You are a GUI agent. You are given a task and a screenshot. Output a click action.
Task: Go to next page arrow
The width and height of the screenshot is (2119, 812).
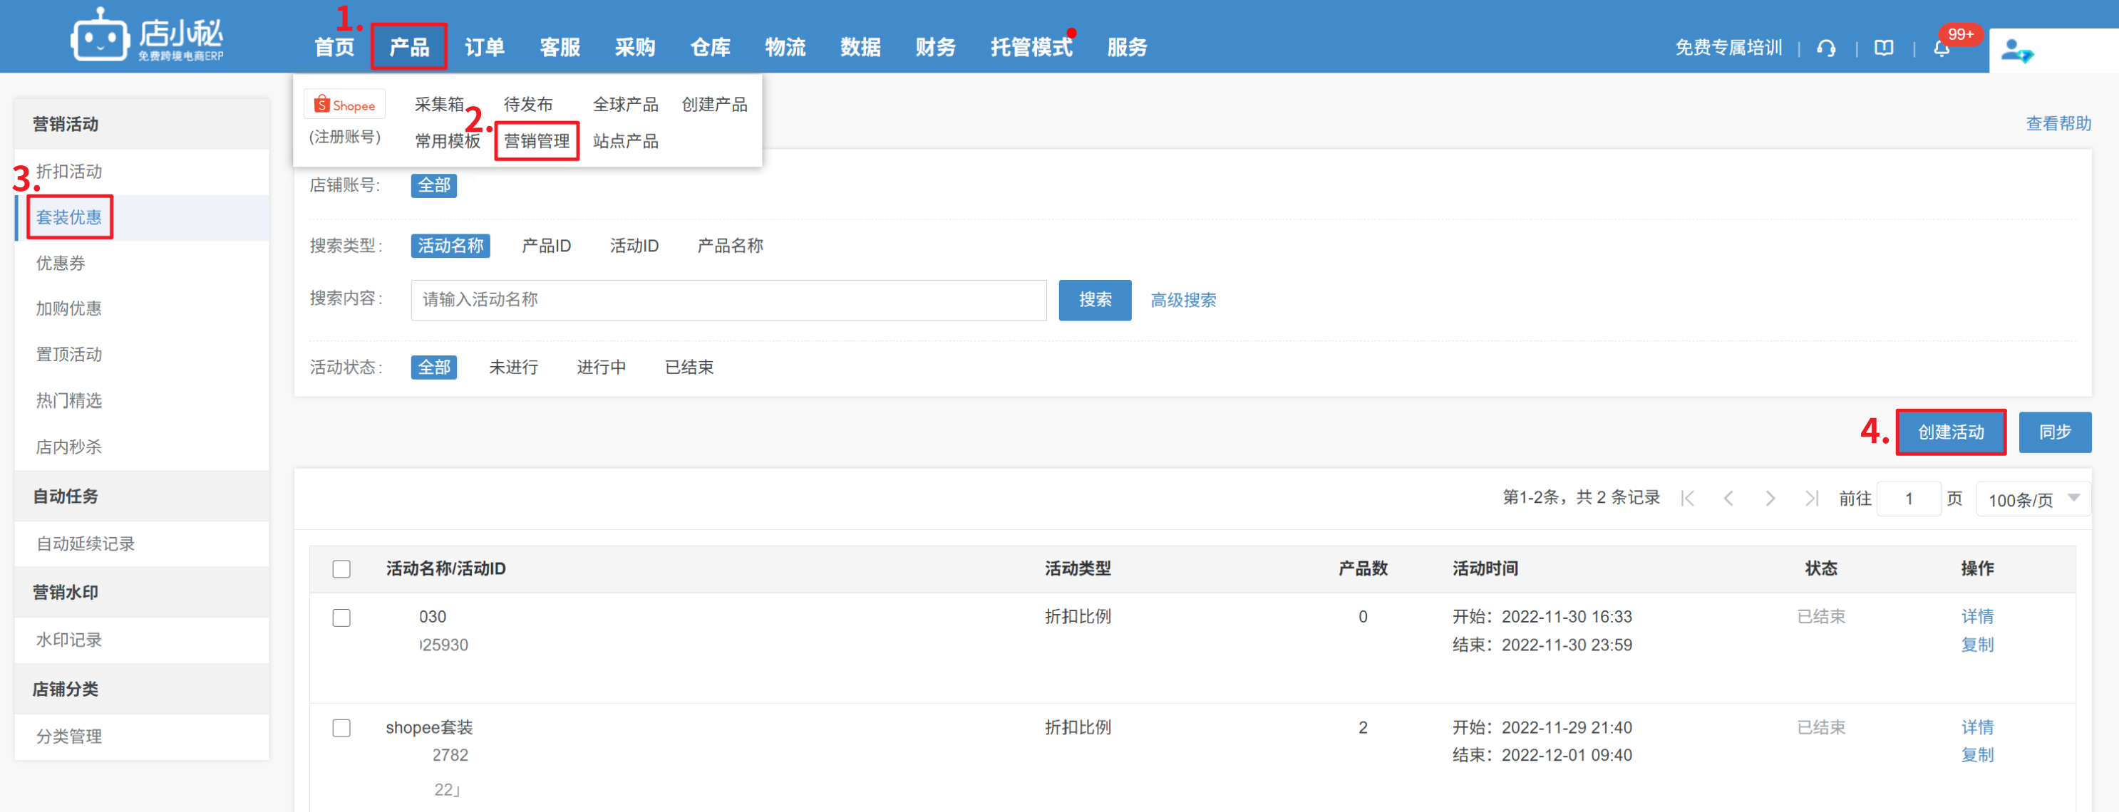click(x=1770, y=499)
